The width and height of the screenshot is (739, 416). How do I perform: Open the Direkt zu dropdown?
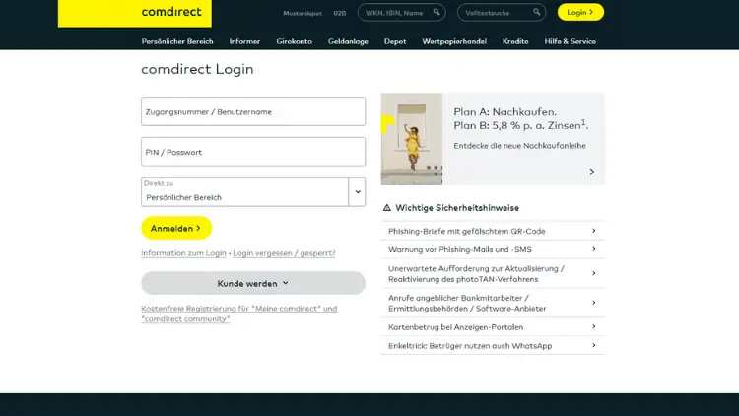click(x=253, y=192)
